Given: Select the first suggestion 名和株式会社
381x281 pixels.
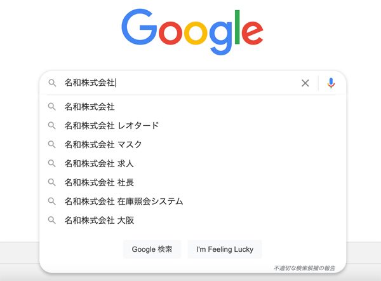Looking at the screenshot, I should [192, 107].
